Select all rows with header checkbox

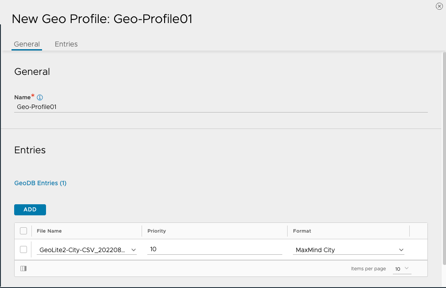point(23,231)
